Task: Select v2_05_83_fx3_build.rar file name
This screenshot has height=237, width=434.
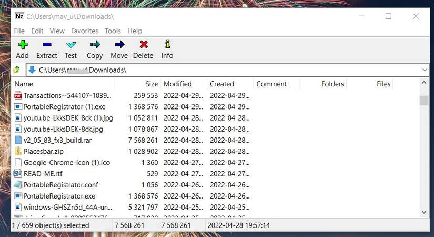Action: point(57,140)
